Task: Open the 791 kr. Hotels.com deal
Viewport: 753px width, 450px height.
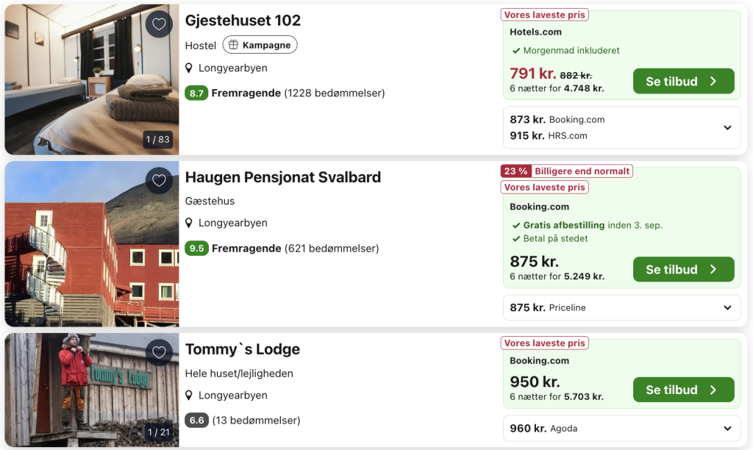Action: coord(683,81)
